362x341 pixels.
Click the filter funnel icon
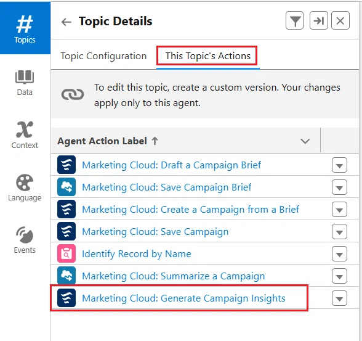click(294, 20)
